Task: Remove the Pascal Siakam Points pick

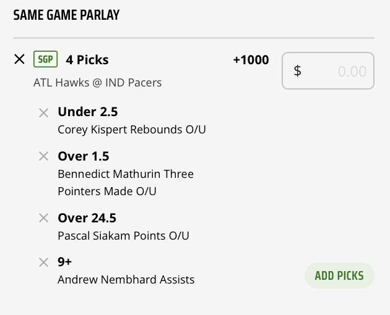Action: 43,218
